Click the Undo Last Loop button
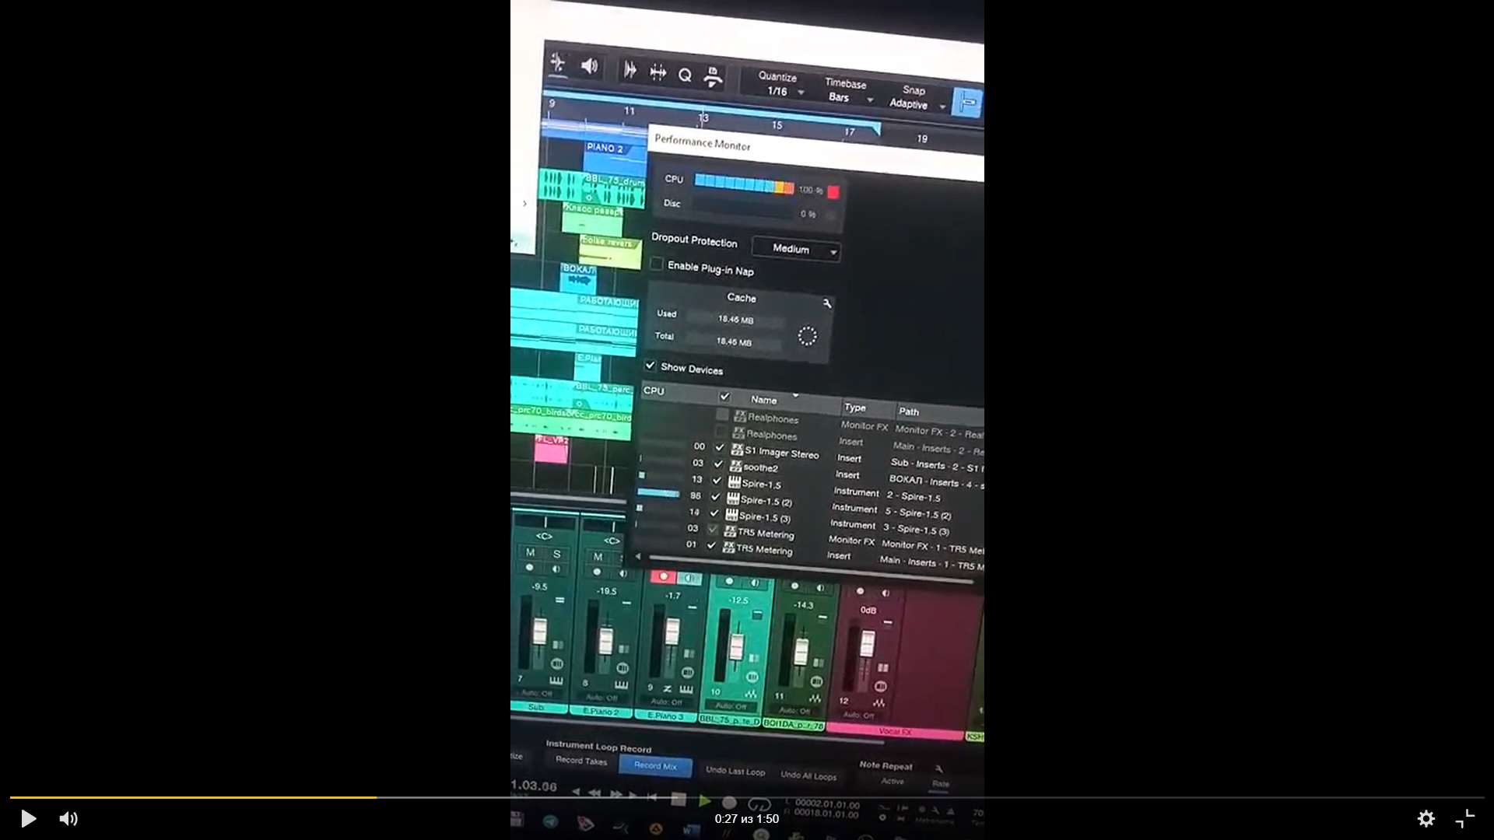 pyautogui.click(x=735, y=771)
